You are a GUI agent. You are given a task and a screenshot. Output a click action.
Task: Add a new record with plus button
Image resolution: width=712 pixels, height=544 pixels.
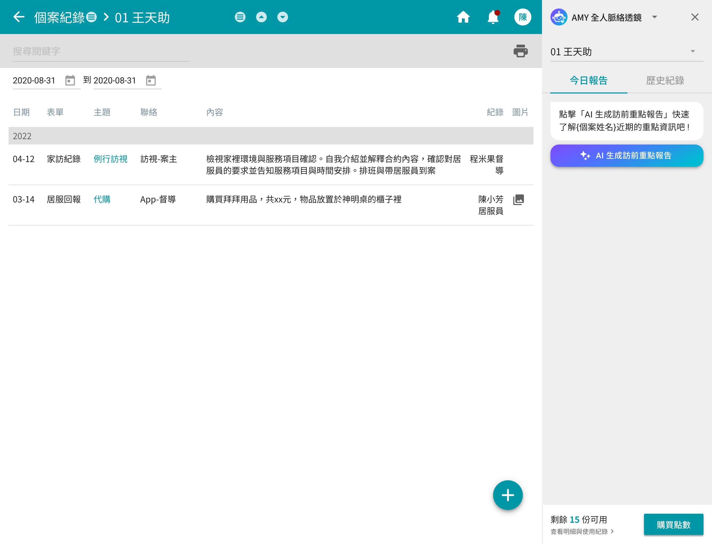coord(508,495)
